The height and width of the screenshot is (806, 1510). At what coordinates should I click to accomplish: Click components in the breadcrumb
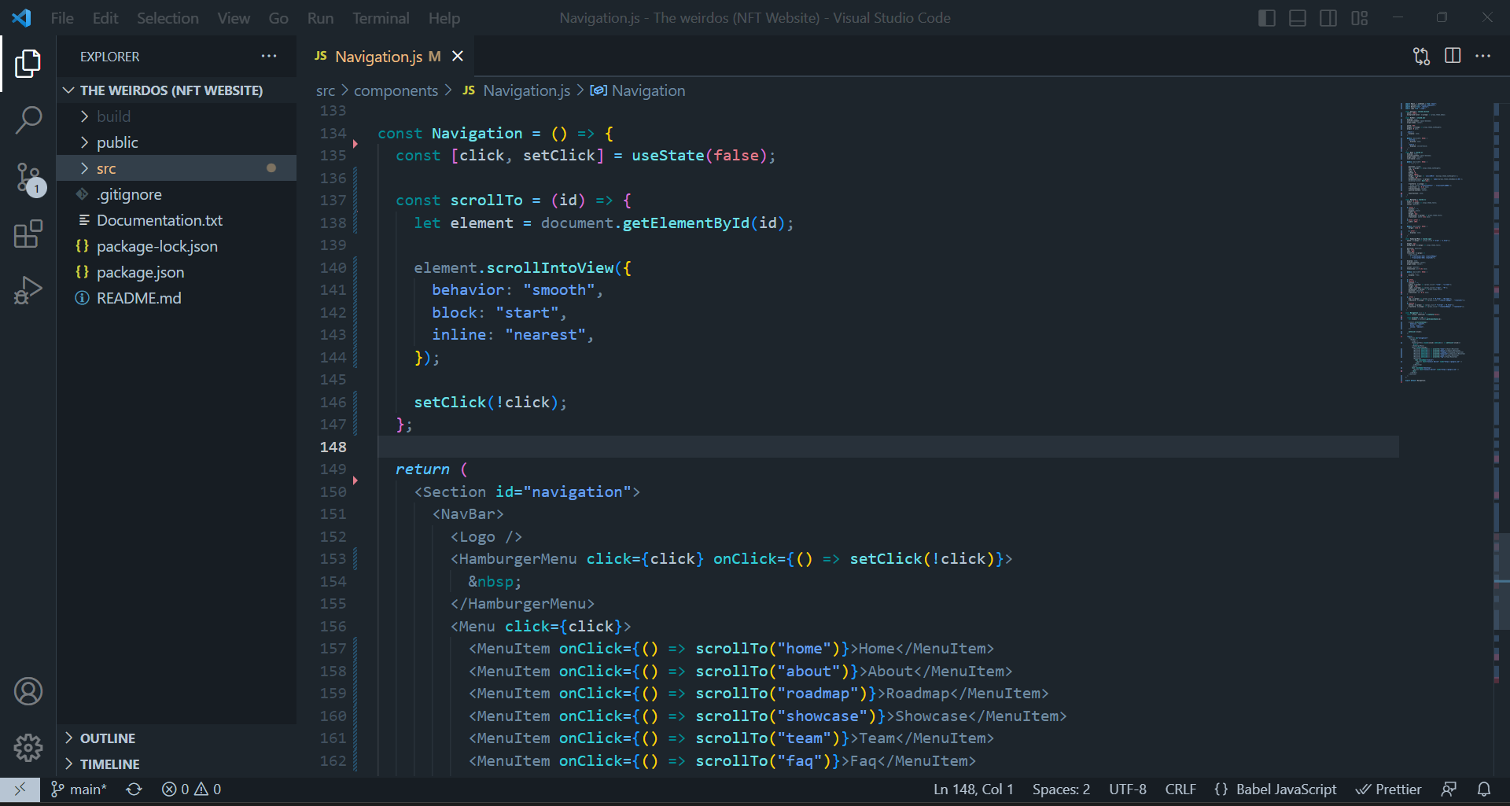396,90
